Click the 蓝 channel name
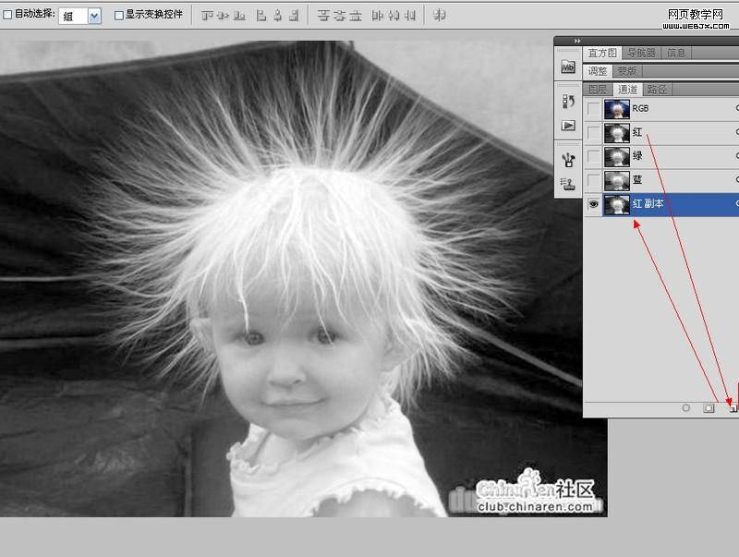Screen dimensions: 739x557 click(637, 179)
